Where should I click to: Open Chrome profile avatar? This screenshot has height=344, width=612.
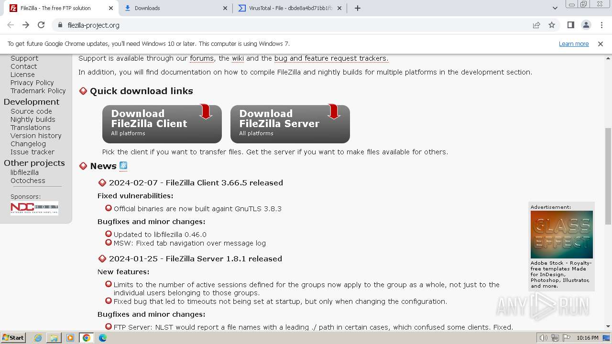point(586,25)
